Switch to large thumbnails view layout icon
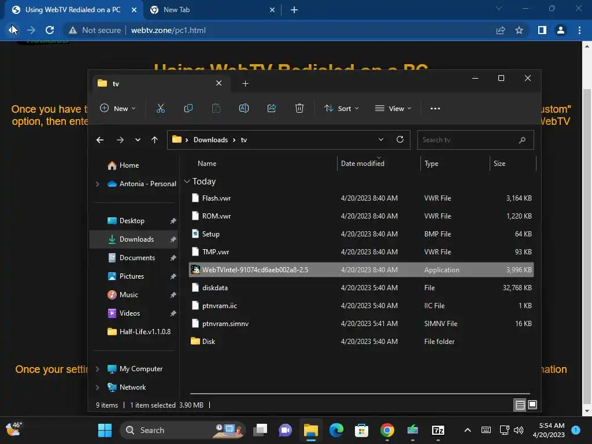592x444 pixels. pos(532,405)
